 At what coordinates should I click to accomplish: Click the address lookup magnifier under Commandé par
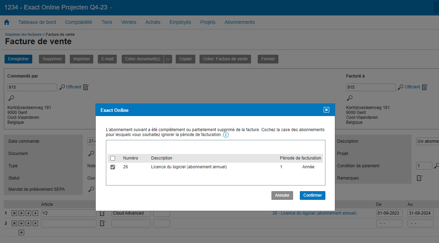11,98
